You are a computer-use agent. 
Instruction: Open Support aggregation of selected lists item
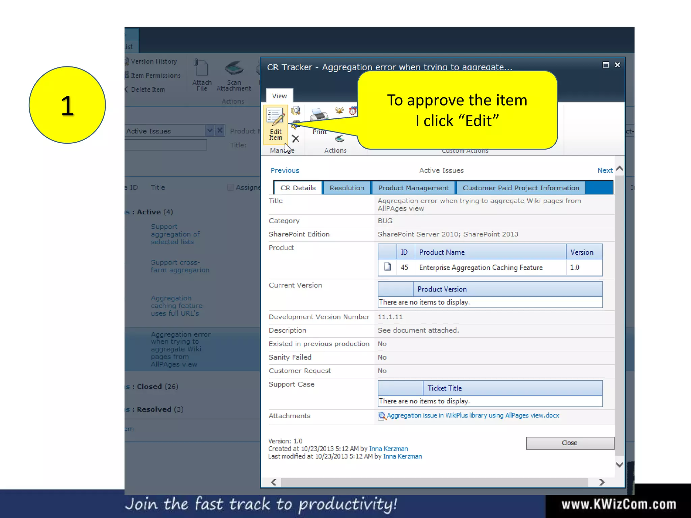coord(175,234)
